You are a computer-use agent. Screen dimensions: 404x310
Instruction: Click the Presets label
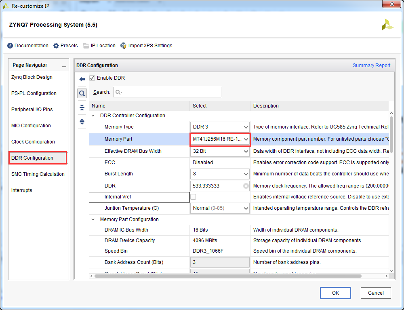(x=69, y=46)
